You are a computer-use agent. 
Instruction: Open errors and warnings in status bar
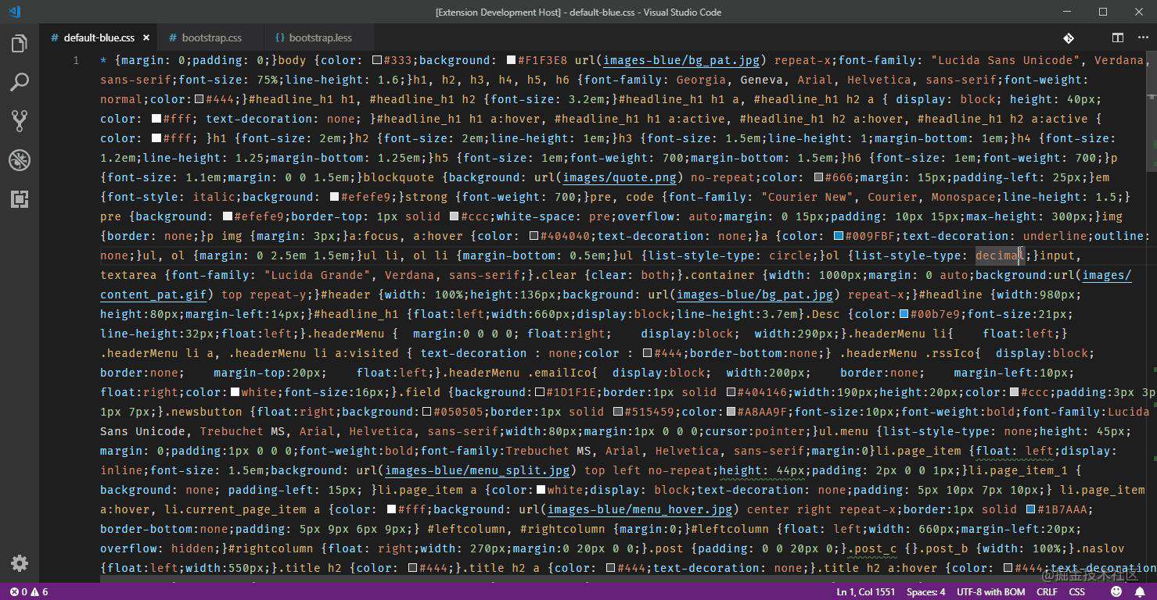point(29,591)
